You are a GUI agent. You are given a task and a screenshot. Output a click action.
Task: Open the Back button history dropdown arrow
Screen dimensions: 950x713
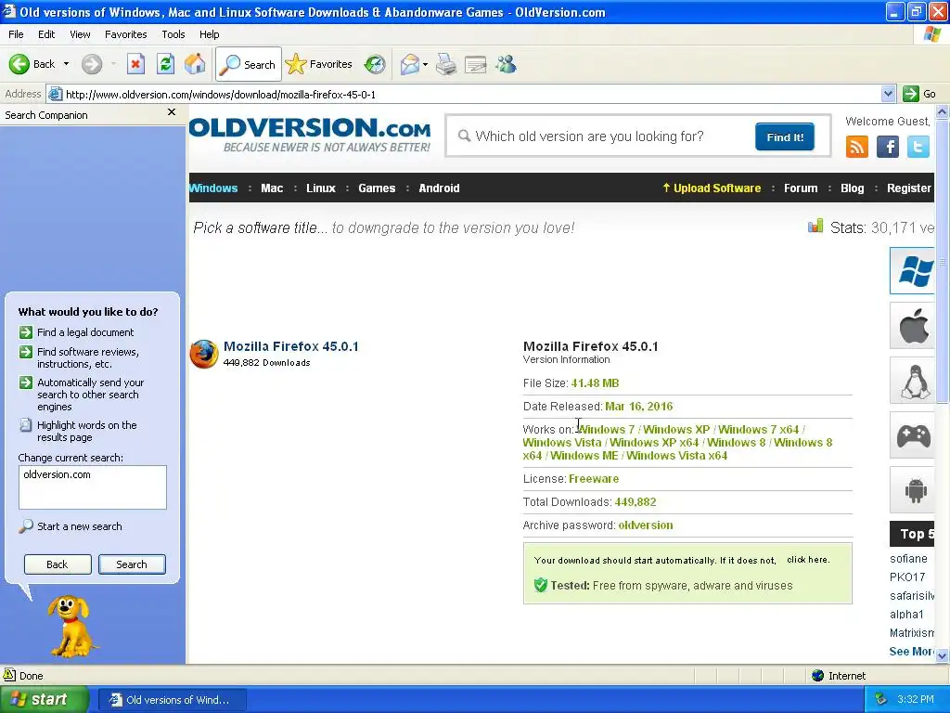point(66,64)
